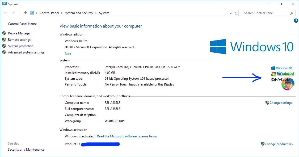Click the System breadcrumb item
This screenshot has width=299, height=157.
point(104,13)
